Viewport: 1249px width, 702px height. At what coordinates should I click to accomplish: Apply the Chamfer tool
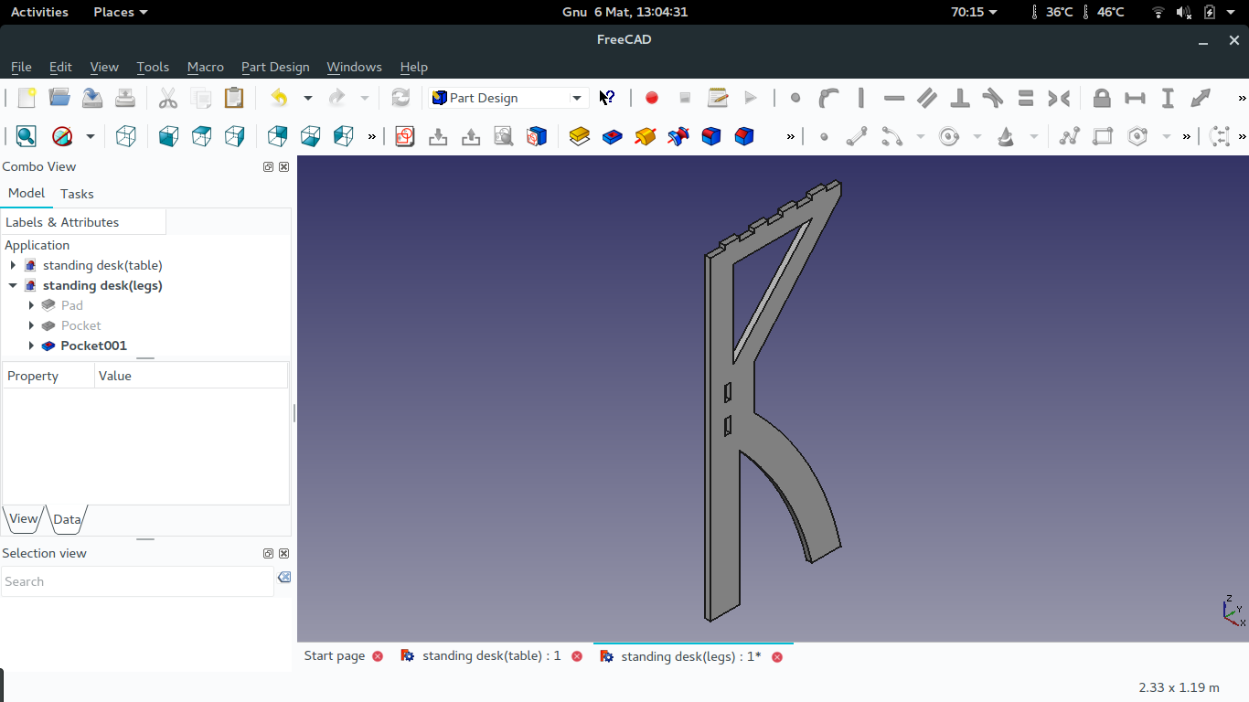[x=743, y=136]
